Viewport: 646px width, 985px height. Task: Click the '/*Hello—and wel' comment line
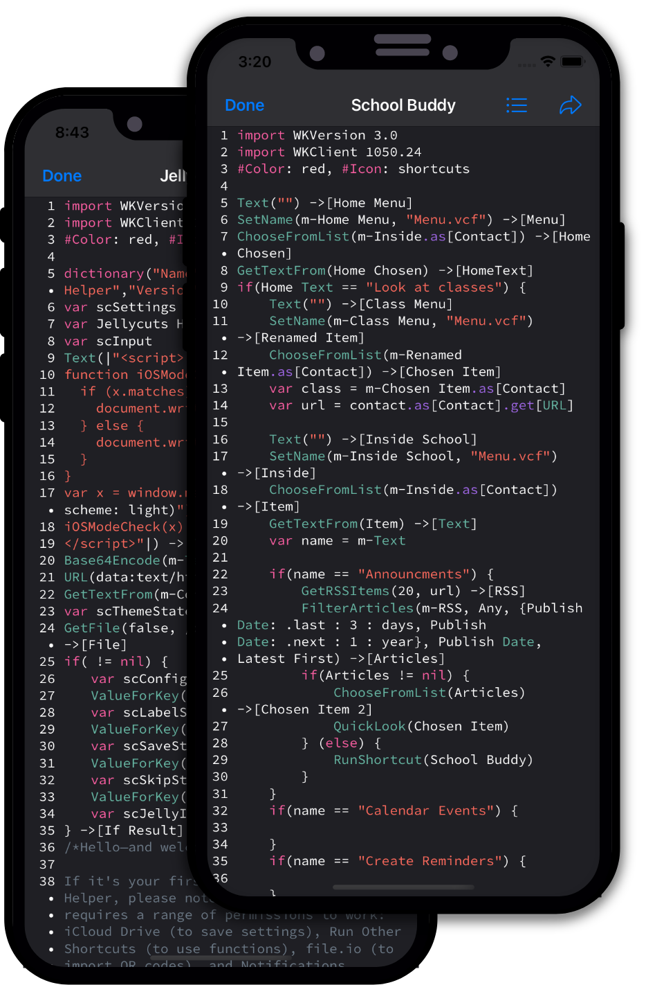coord(124,847)
